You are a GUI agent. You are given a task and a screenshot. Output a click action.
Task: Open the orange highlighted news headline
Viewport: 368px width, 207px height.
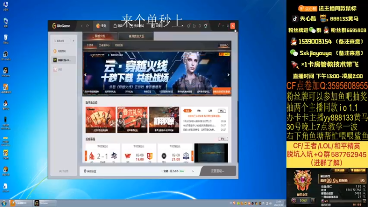click(204, 116)
